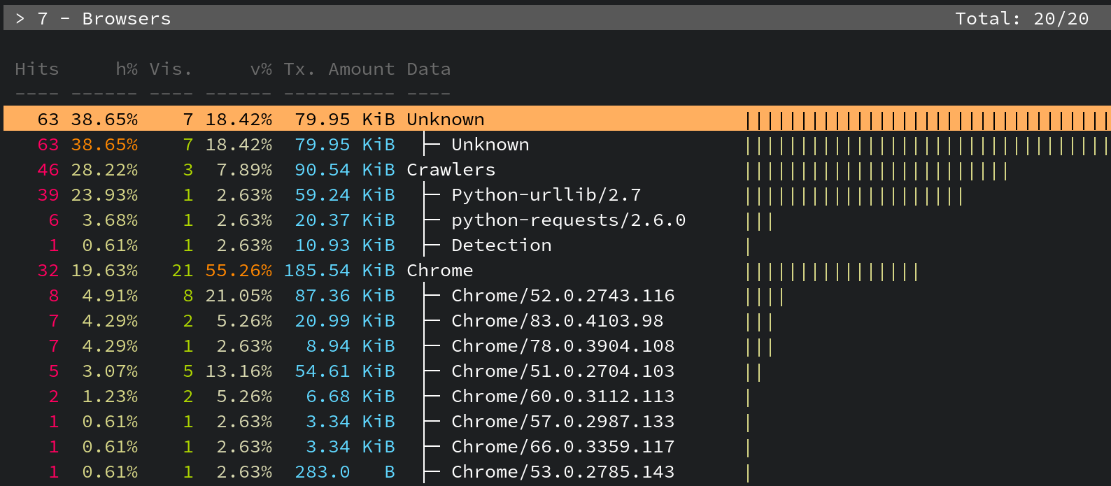Sort by the Hits column header

37,69
